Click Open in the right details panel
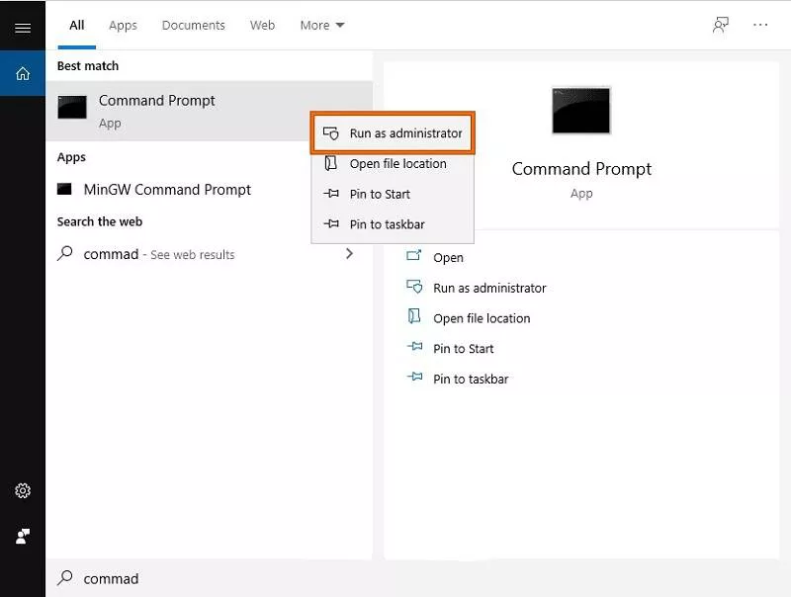The height and width of the screenshot is (597, 791). click(448, 258)
